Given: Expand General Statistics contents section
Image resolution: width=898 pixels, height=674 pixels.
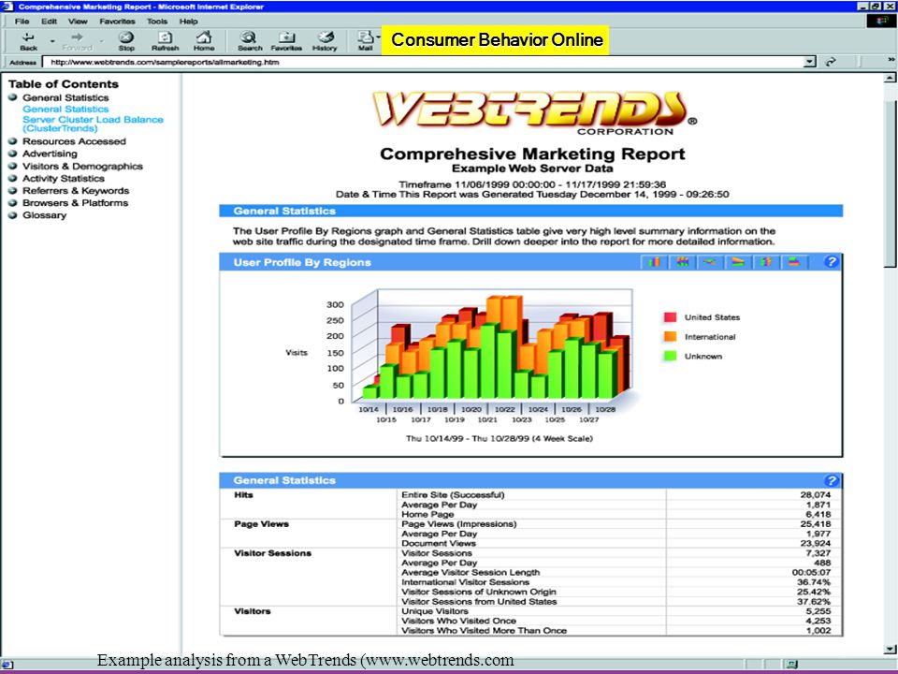Looking at the screenshot, I should tap(65, 97).
